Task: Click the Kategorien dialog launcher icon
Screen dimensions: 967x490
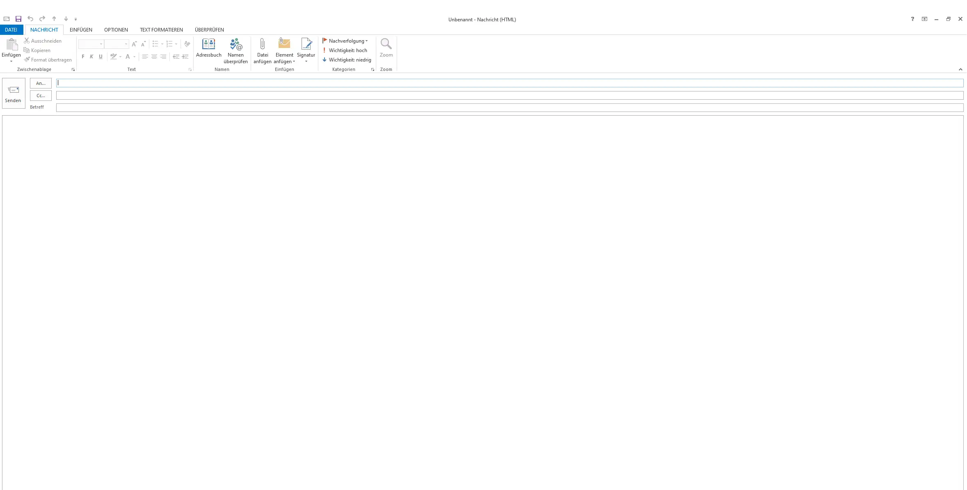Action: (x=373, y=70)
